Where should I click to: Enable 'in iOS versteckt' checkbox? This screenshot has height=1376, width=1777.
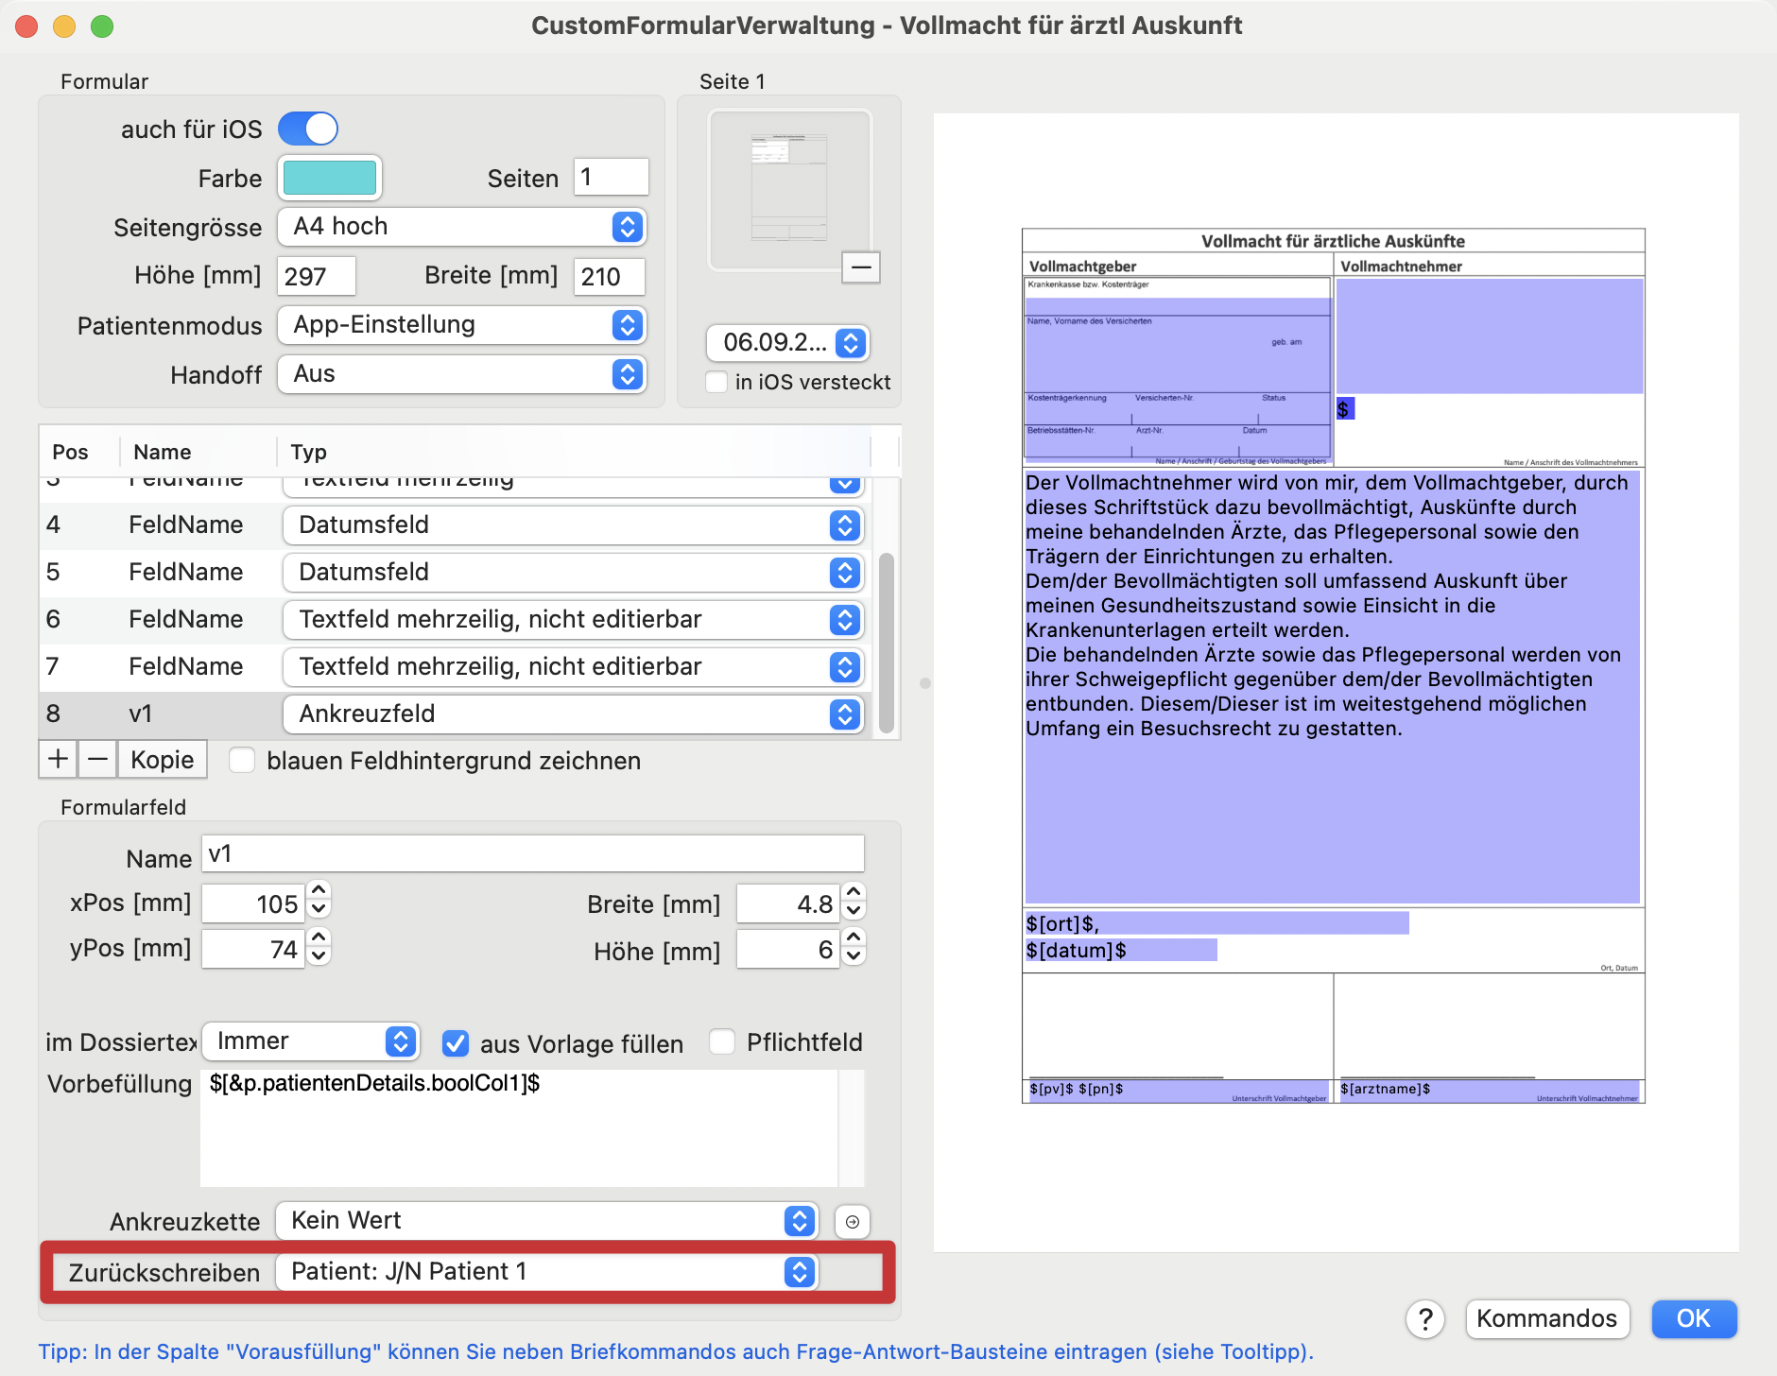tap(717, 382)
